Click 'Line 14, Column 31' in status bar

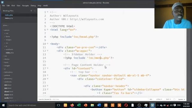[45, 99]
